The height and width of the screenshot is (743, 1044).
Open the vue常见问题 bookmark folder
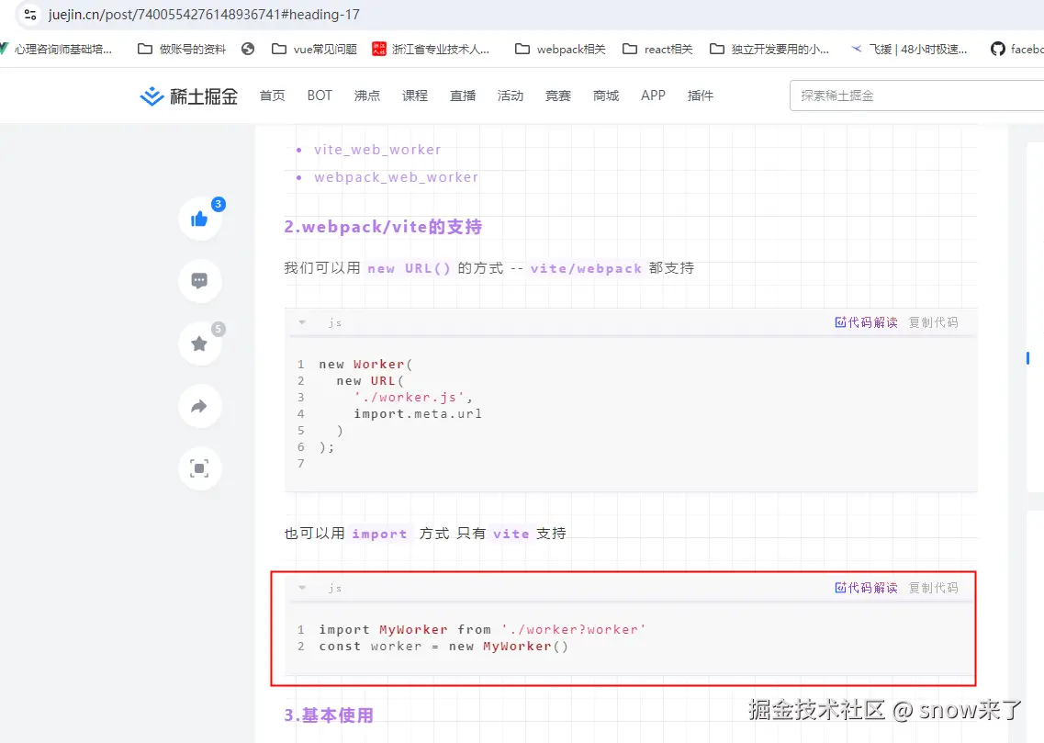314,49
